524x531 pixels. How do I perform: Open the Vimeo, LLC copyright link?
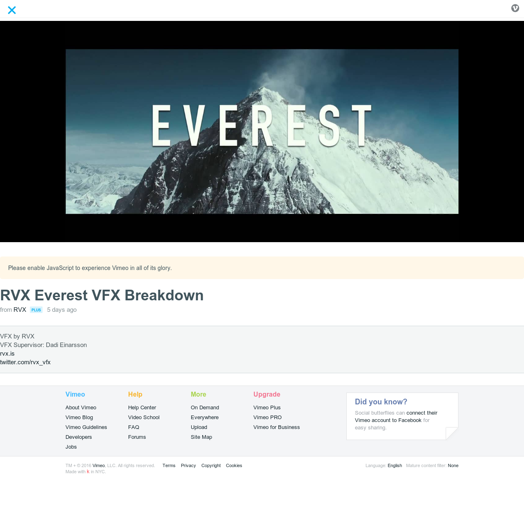(99, 465)
